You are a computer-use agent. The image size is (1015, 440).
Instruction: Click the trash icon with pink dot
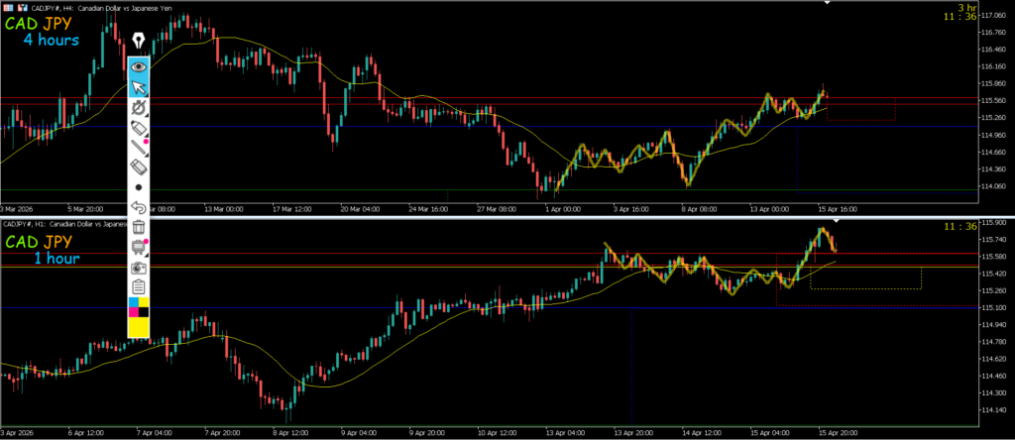point(139,247)
